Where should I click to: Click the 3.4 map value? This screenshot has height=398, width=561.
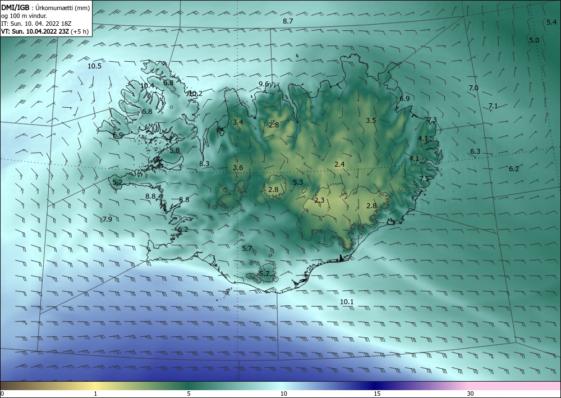pos(238,122)
